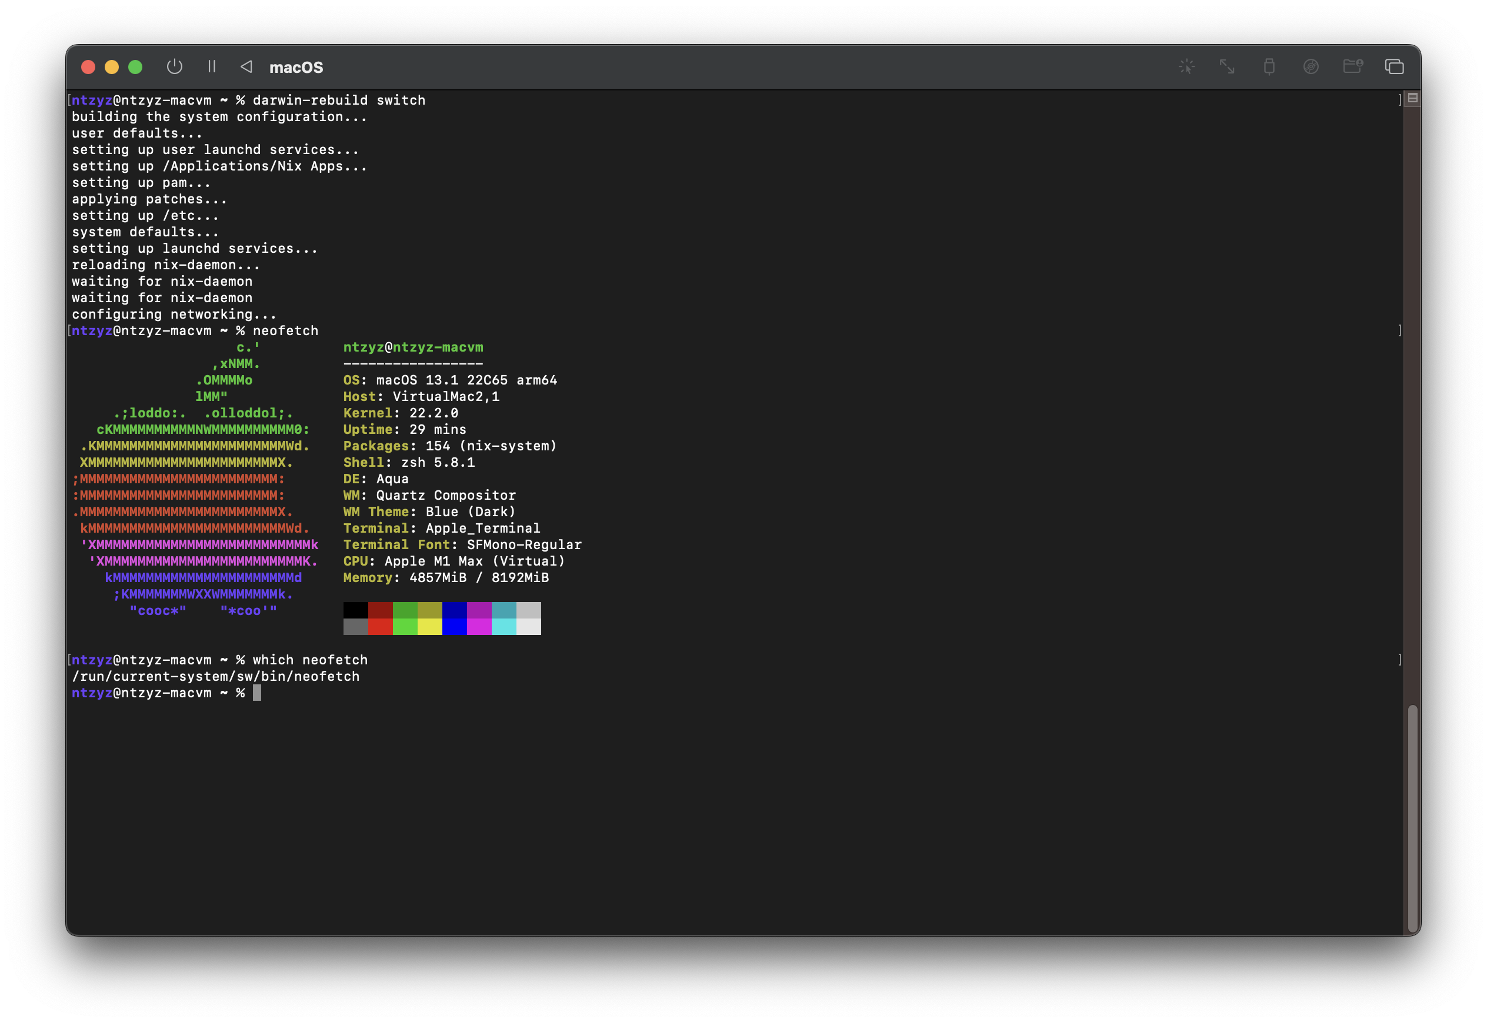Viewport: 1487px width, 1023px height.
Task: Open the USB devices icon
Action: click(x=1269, y=66)
